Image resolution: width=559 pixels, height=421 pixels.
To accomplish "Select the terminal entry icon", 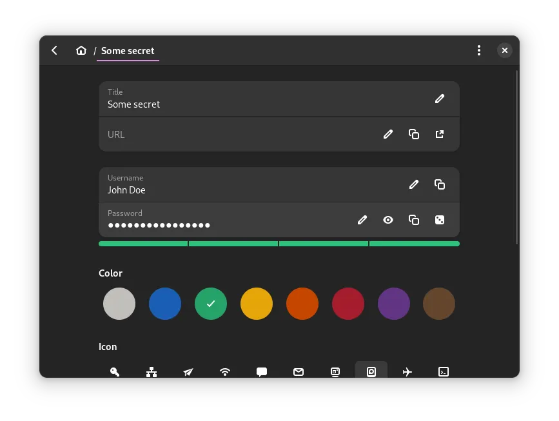I will (x=444, y=371).
